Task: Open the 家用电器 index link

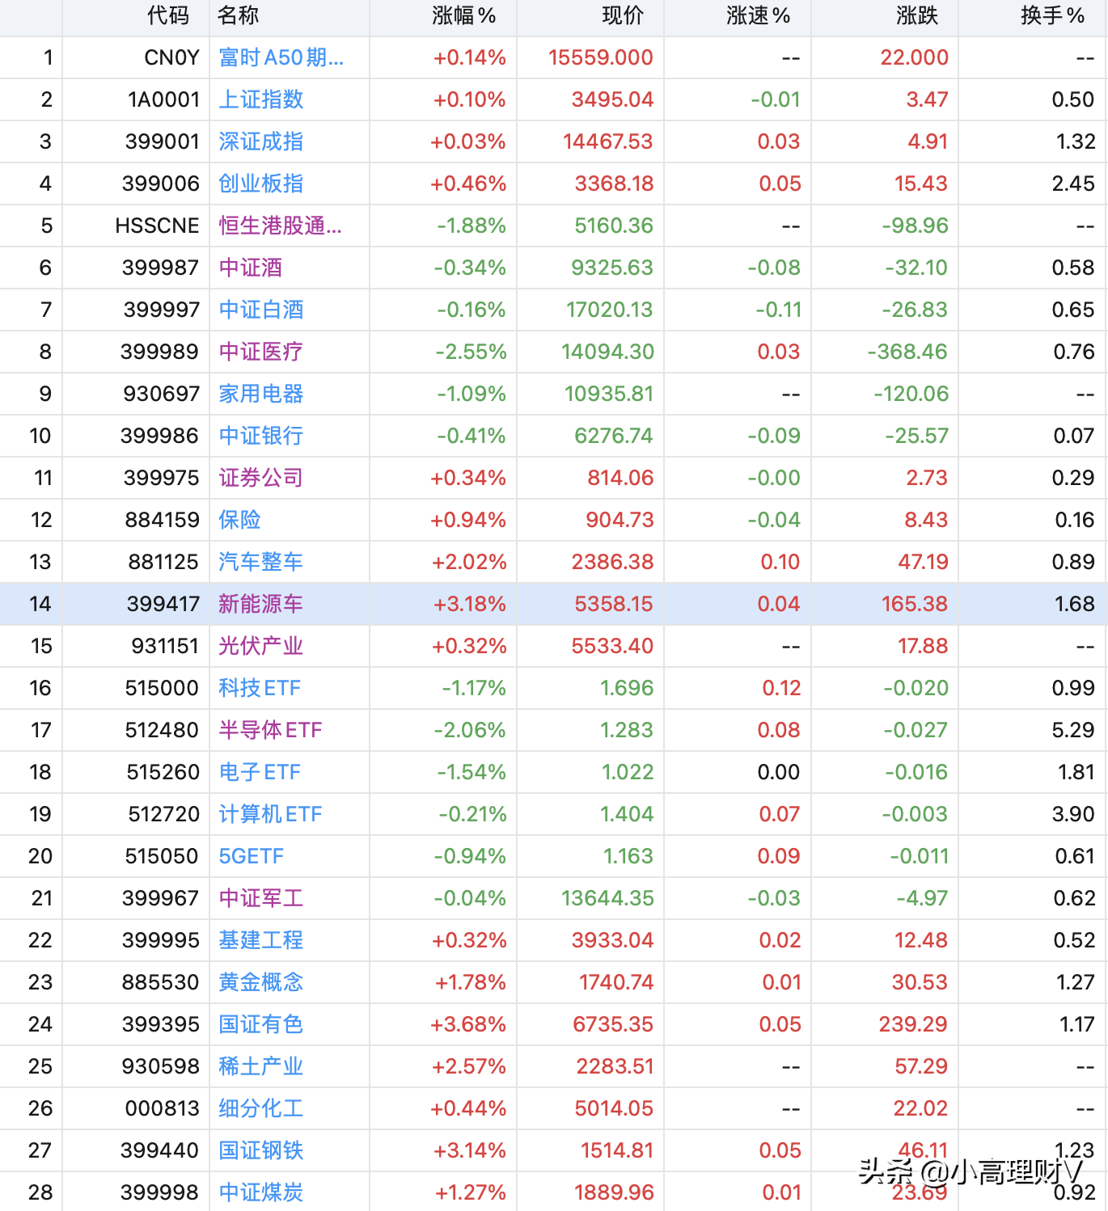Action: [260, 394]
